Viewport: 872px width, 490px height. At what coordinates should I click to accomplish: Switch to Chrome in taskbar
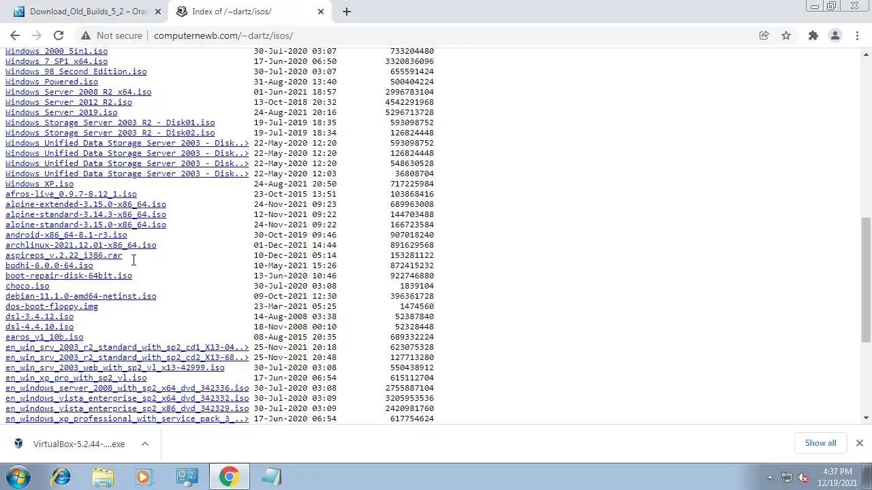click(x=228, y=476)
